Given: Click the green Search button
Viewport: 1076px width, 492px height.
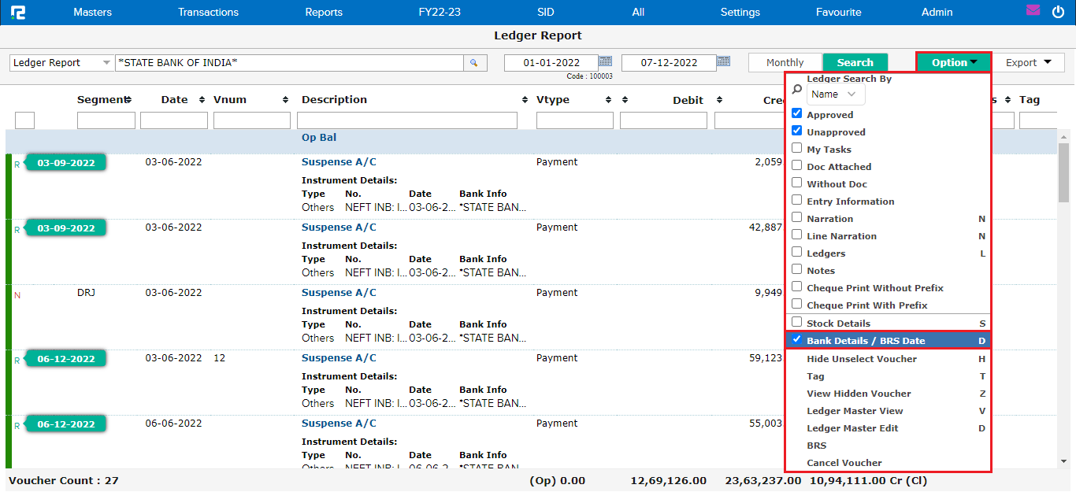Looking at the screenshot, I should (855, 63).
